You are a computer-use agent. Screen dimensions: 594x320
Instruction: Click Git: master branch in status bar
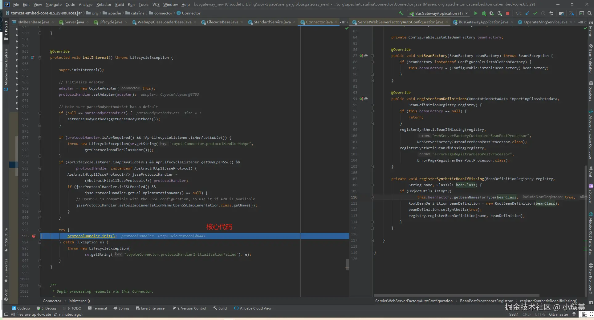(x=559, y=314)
